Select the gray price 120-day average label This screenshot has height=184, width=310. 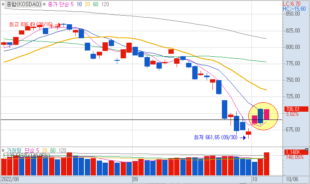tap(105, 4)
